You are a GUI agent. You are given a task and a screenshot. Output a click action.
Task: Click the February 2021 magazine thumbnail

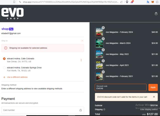pos(99,76)
